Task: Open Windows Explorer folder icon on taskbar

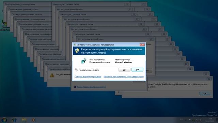Action: pos(24,120)
